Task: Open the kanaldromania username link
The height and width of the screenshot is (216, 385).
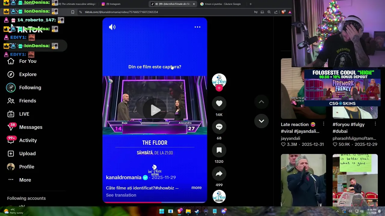Action: (x=124, y=177)
